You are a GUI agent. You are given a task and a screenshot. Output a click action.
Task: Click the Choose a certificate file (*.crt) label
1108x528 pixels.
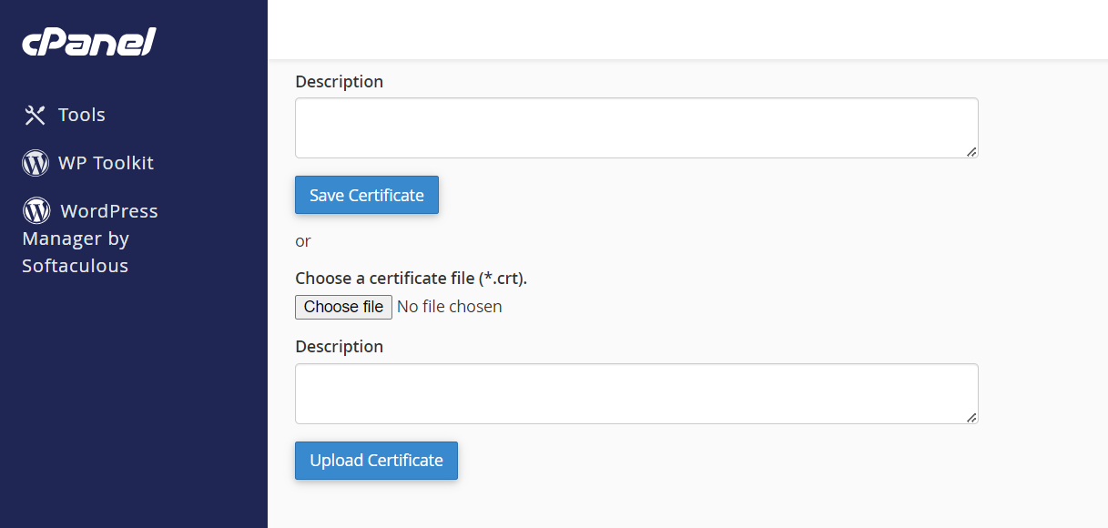pyautogui.click(x=410, y=278)
